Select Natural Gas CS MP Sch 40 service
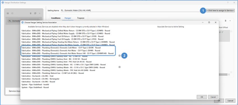Screen dimensions: 238x105 coord(53,73)
